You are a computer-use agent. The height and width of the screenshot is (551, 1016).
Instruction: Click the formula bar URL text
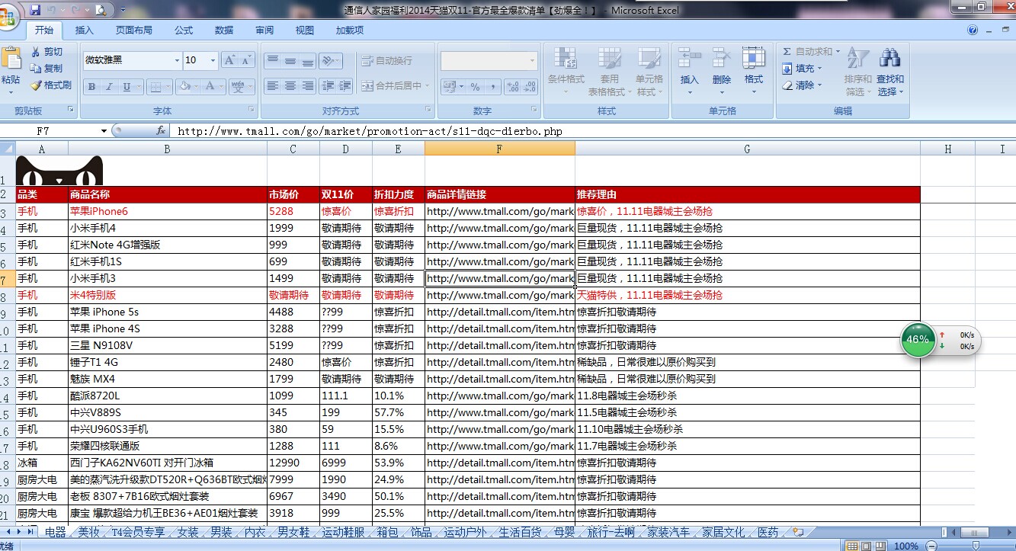pyautogui.click(x=370, y=131)
